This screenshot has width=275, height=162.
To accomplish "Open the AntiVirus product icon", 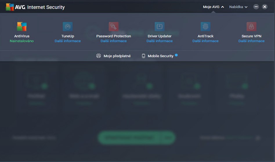I will click(22, 27).
